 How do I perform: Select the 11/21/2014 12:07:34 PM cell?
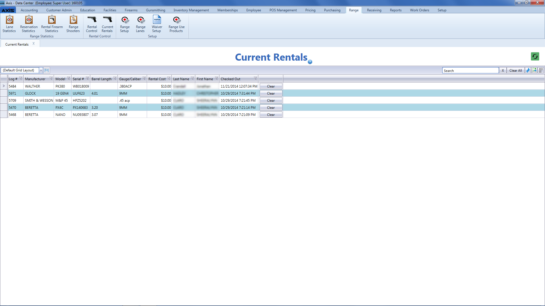[239, 86]
